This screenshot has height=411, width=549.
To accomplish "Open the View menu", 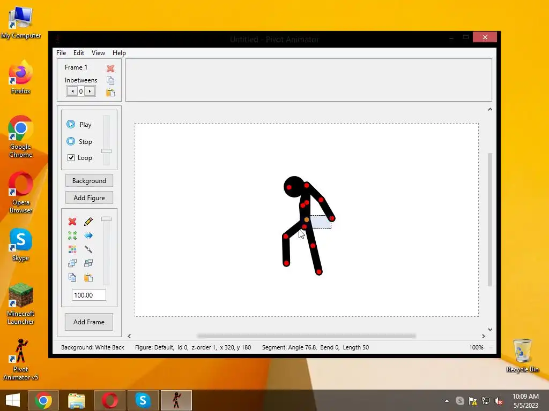I will pos(99,53).
